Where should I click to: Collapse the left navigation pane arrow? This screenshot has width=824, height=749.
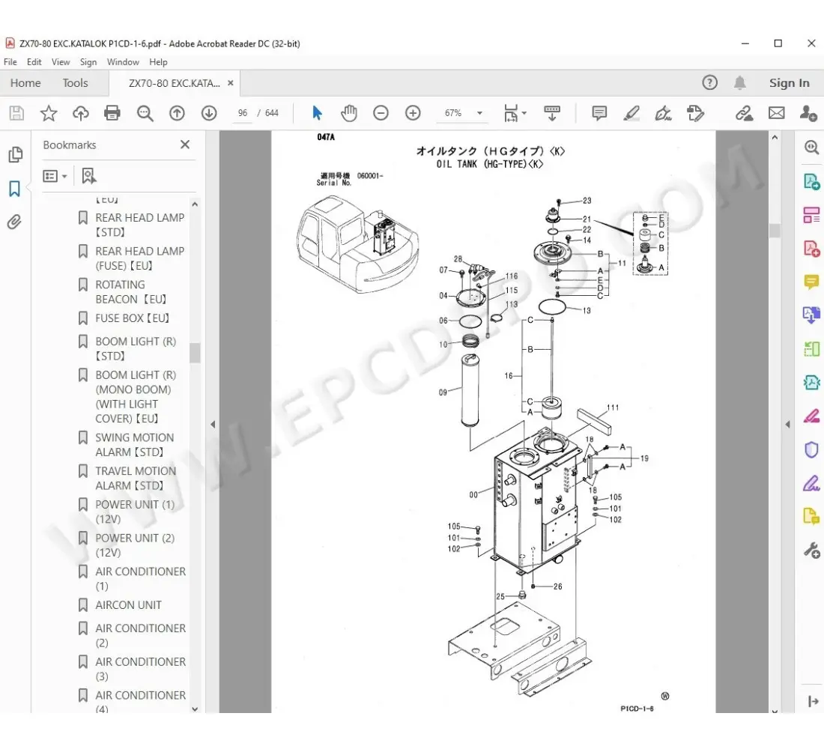(212, 424)
